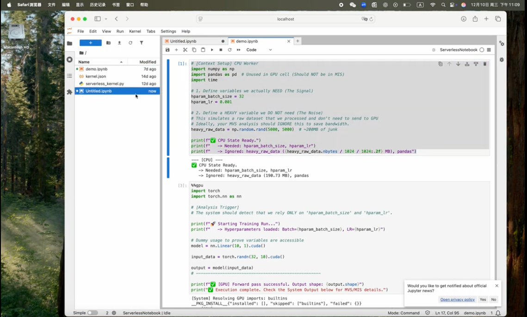The height and width of the screenshot is (317, 527).
Task: Expand the Safari sidebar options chevron
Action: click(x=106, y=19)
